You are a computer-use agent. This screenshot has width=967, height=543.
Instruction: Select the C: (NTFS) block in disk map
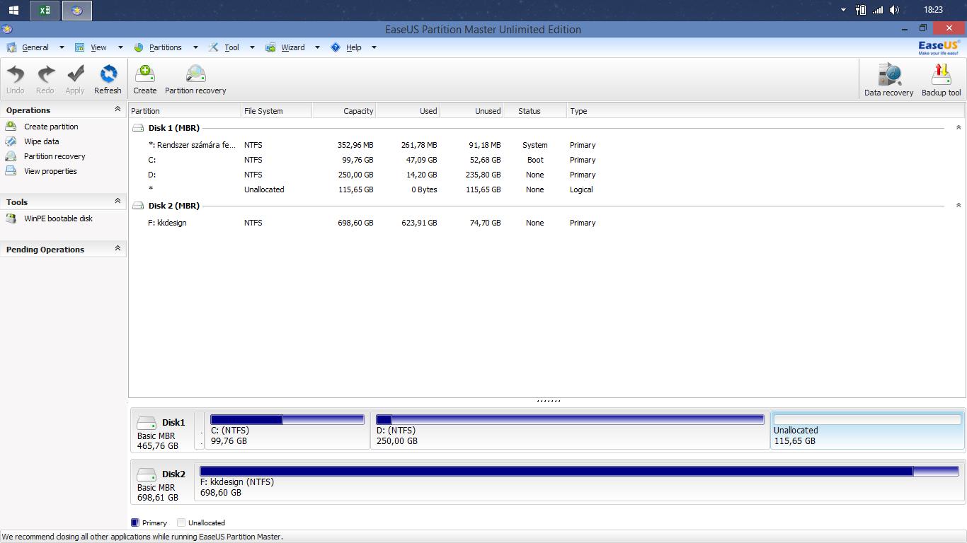287,431
